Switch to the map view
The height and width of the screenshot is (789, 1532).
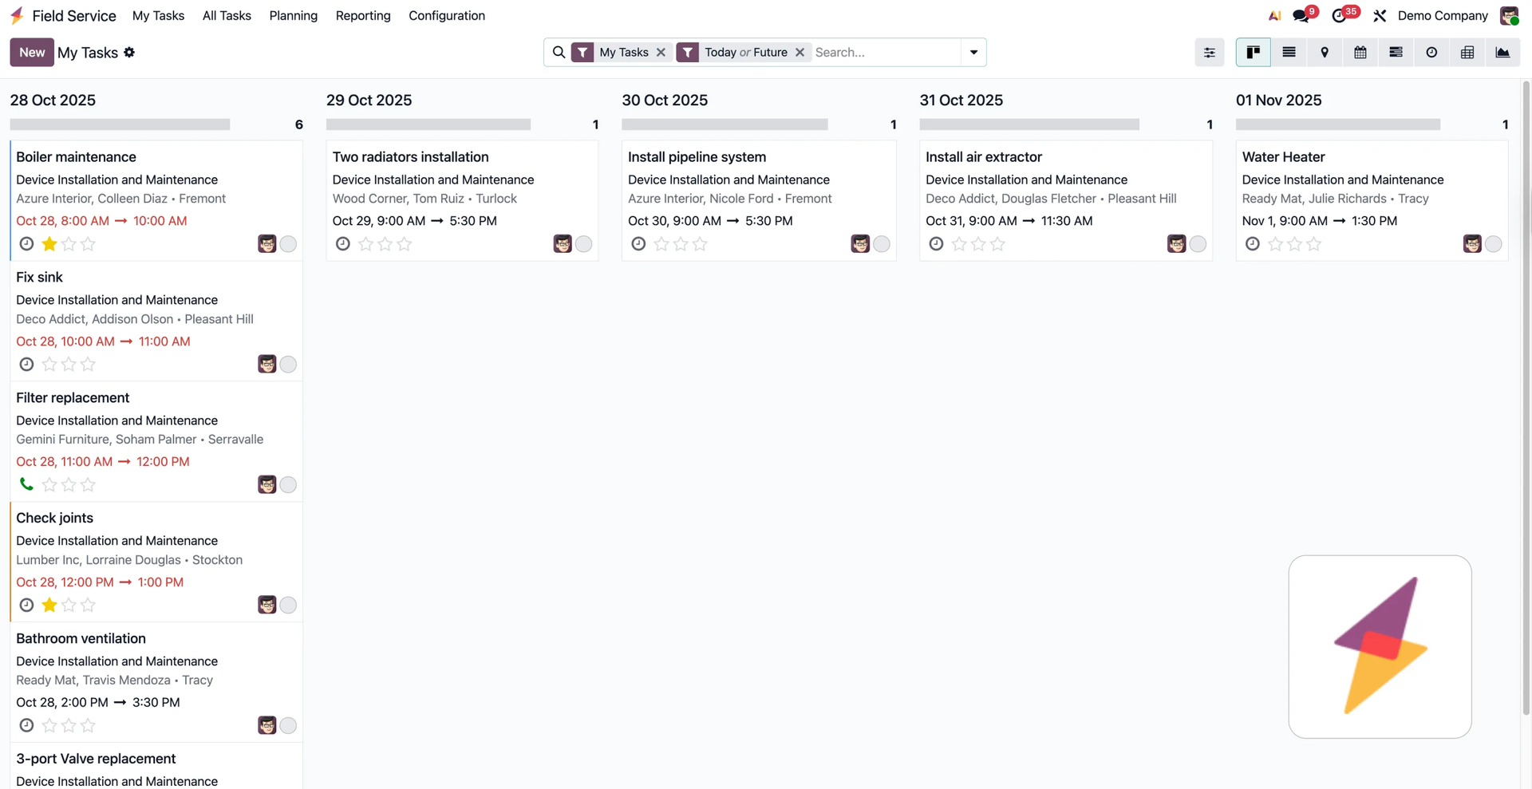click(1325, 53)
